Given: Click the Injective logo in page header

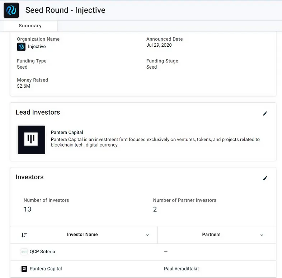Looking at the screenshot, I should (11, 10).
